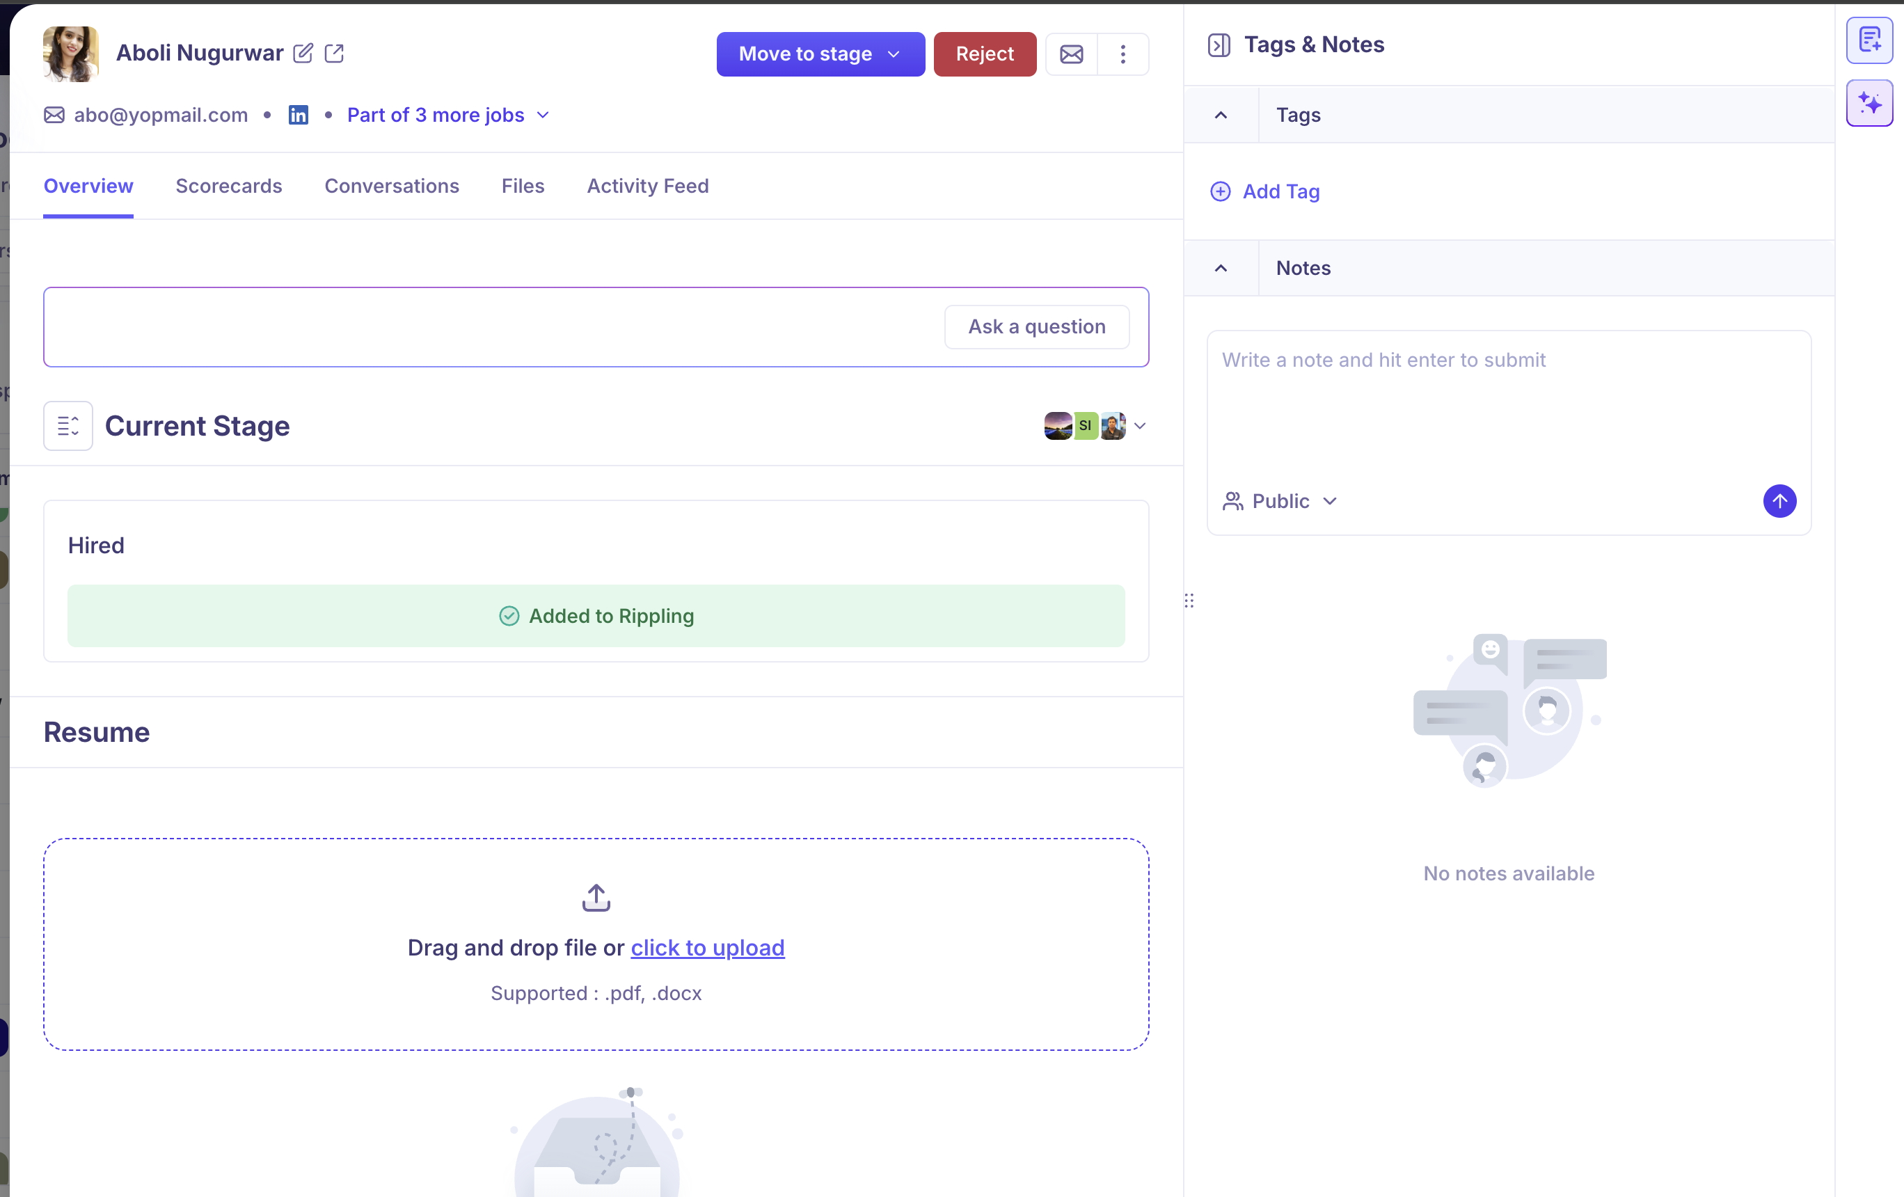Click the stage list icon beside Current Stage
This screenshot has height=1197, width=1904.
click(x=68, y=426)
